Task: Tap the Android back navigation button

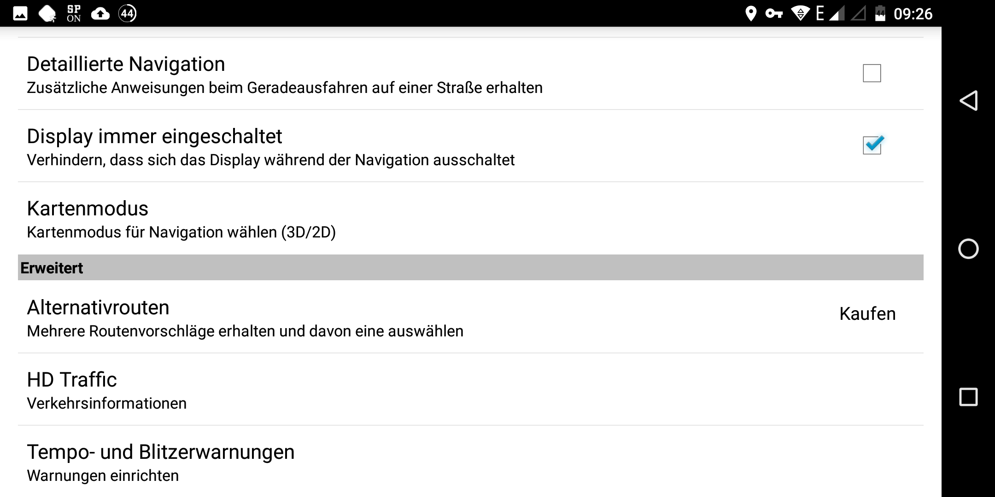Action: tap(968, 100)
